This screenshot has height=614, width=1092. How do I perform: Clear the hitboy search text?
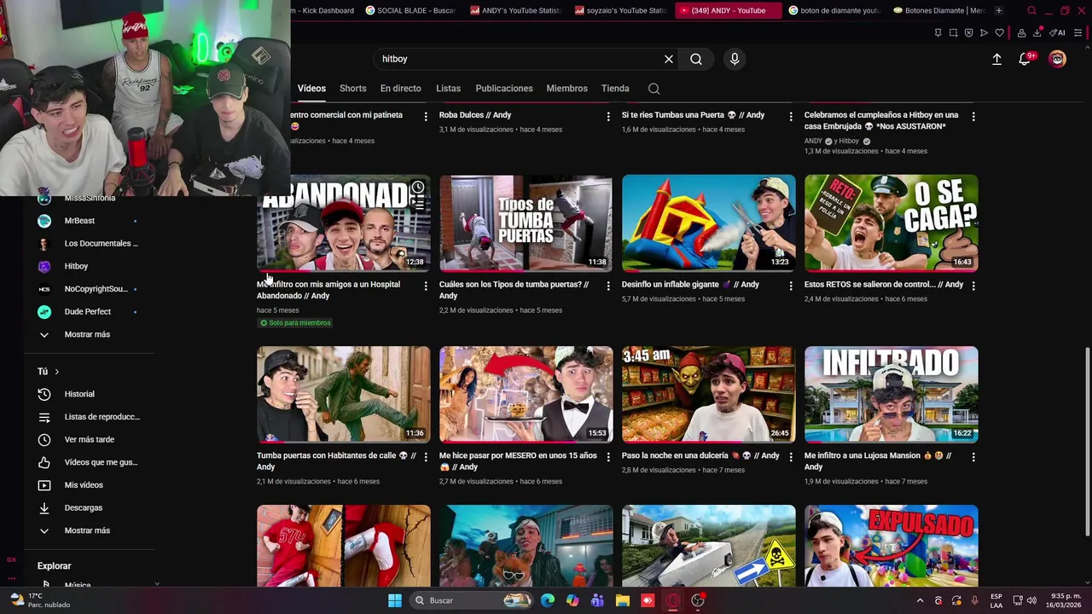pos(669,59)
